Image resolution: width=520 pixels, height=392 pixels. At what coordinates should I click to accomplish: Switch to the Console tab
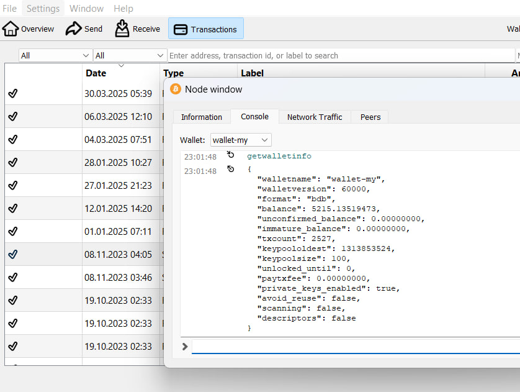pyautogui.click(x=254, y=117)
